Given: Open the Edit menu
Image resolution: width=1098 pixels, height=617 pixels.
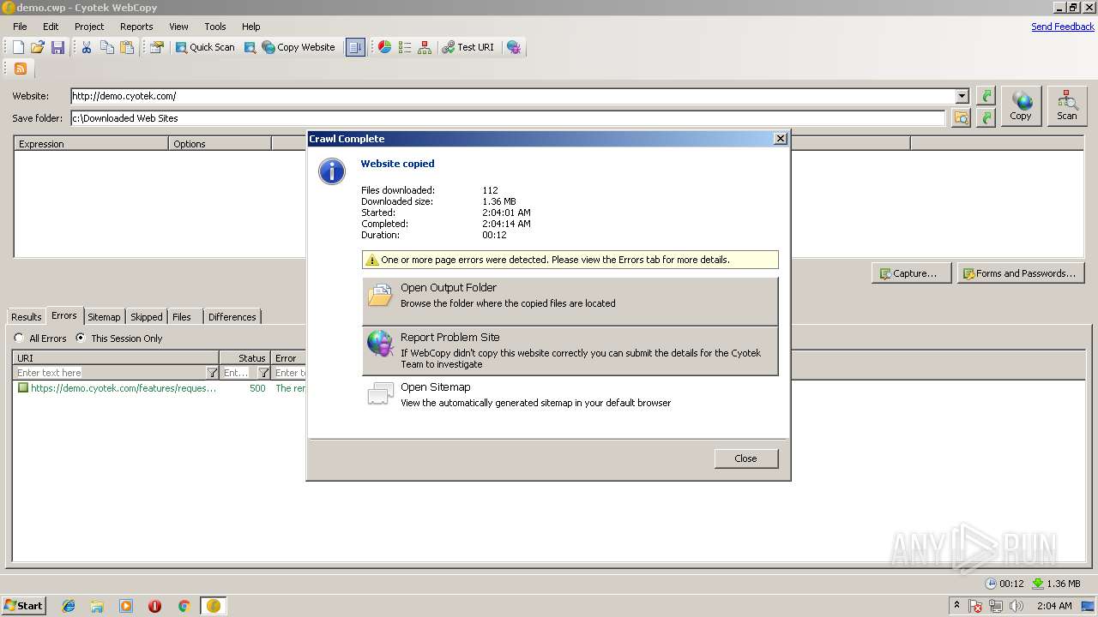Looking at the screenshot, I should click(x=51, y=27).
